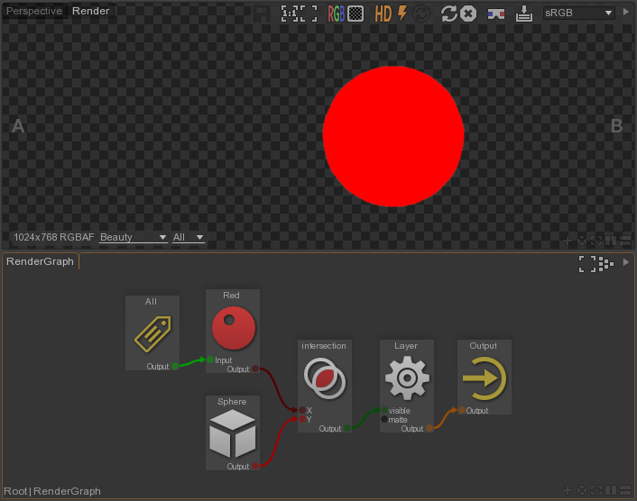Refresh the render with the circular arrows
Image resolution: width=637 pixels, height=501 pixels.
[x=448, y=14]
